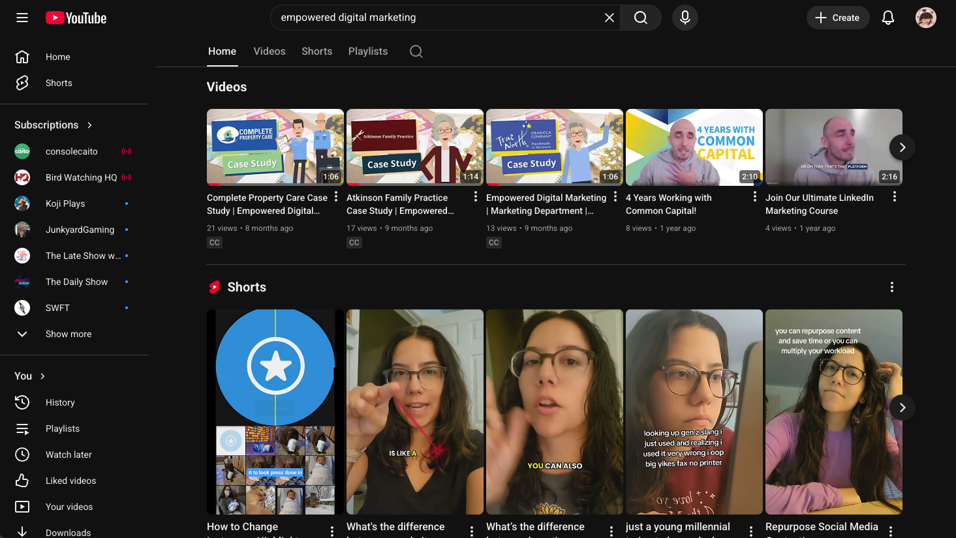Clear the search box with the X icon
The width and height of the screenshot is (956, 538).
click(x=609, y=18)
